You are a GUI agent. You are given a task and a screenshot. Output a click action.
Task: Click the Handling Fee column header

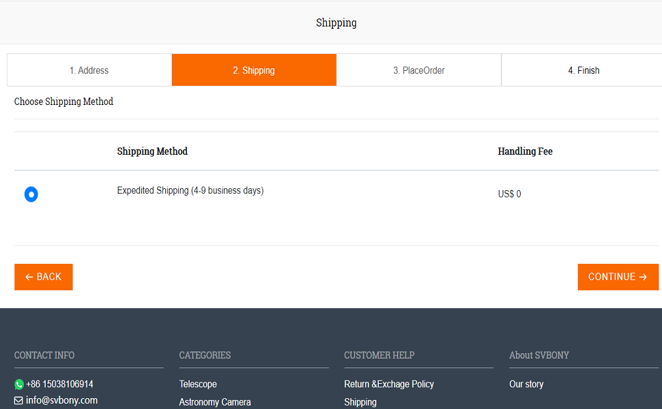525,151
